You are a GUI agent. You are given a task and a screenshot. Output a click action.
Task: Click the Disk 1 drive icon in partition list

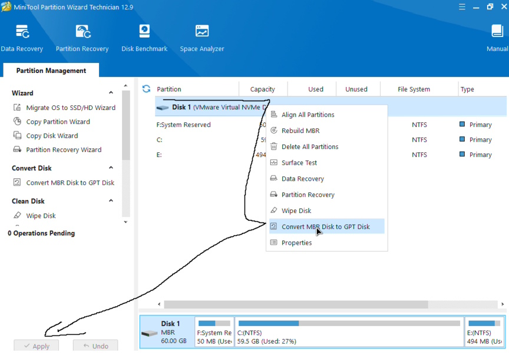[163, 108]
